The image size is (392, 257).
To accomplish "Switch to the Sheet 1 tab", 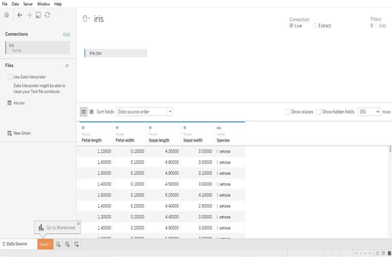I will [45, 244].
